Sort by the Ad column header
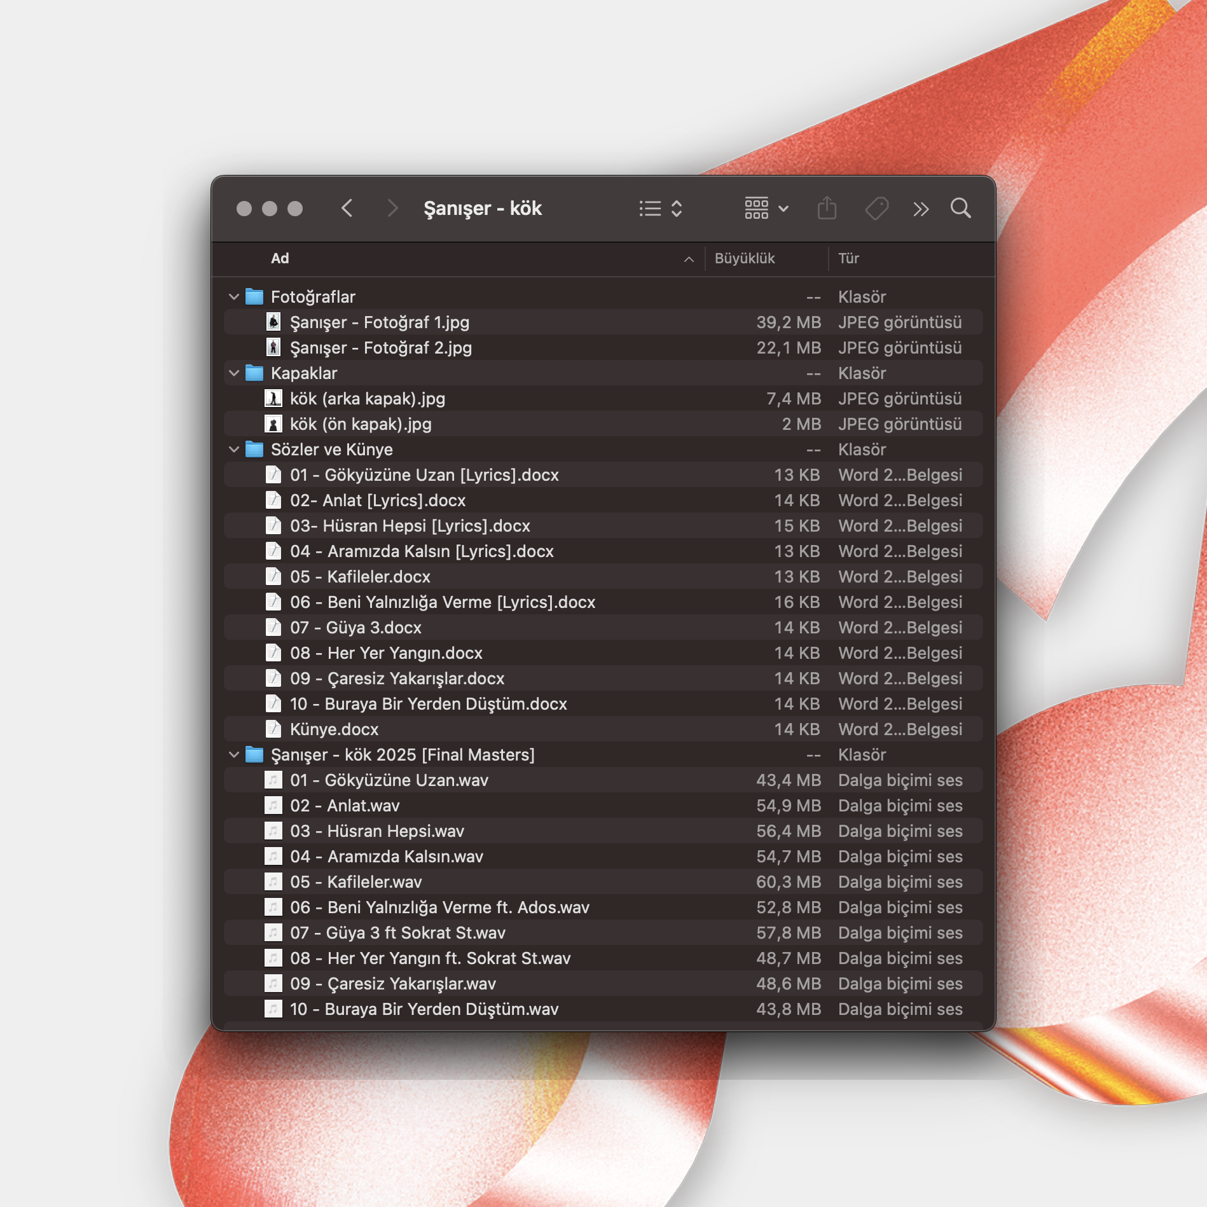 pos(280,259)
